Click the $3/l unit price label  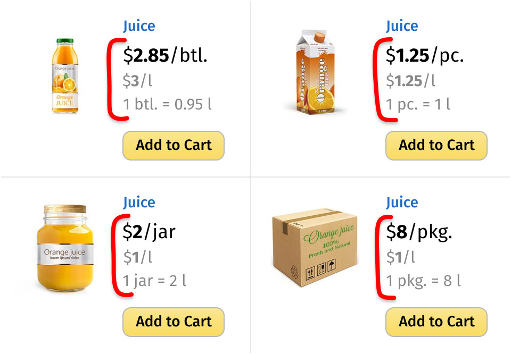(x=137, y=80)
